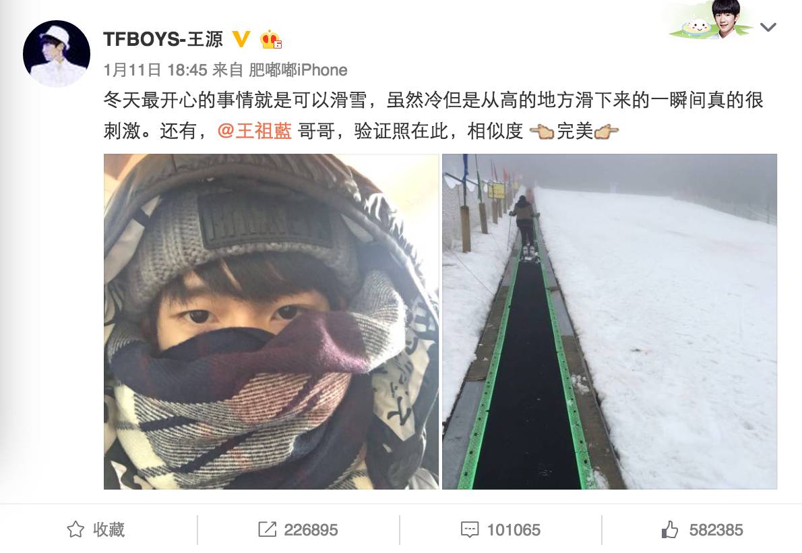Click the comment bubble icon

click(x=470, y=529)
